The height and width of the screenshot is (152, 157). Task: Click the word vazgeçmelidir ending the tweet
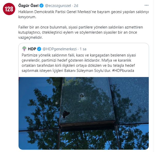30,37
